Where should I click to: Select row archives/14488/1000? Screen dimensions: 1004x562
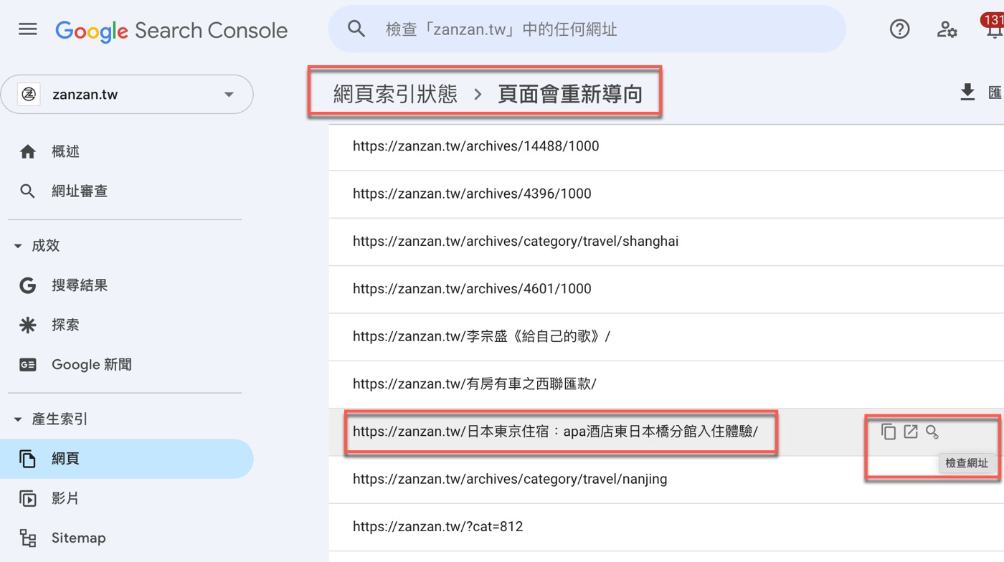click(666, 146)
